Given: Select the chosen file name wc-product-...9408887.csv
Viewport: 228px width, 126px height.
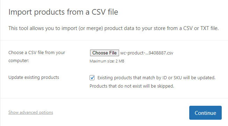Looking at the screenshot, I should coord(147,53).
